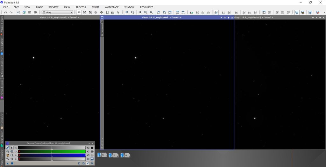This screenshot has height=167, width=326.
Task: Click the Zoom In magnifier in toolbar
Action: 127,12
